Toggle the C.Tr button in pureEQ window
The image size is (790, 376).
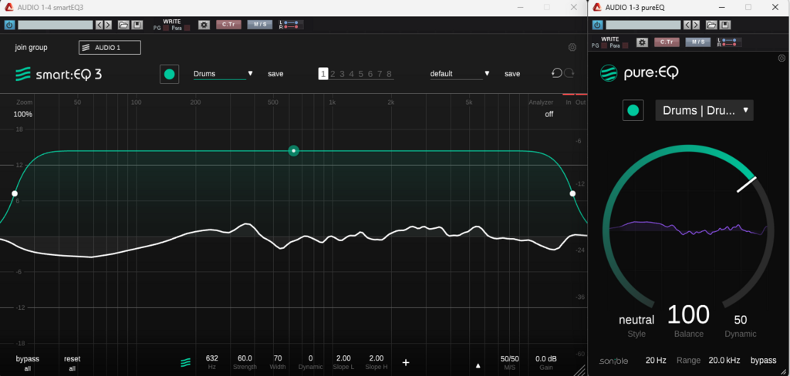[667, 42]
